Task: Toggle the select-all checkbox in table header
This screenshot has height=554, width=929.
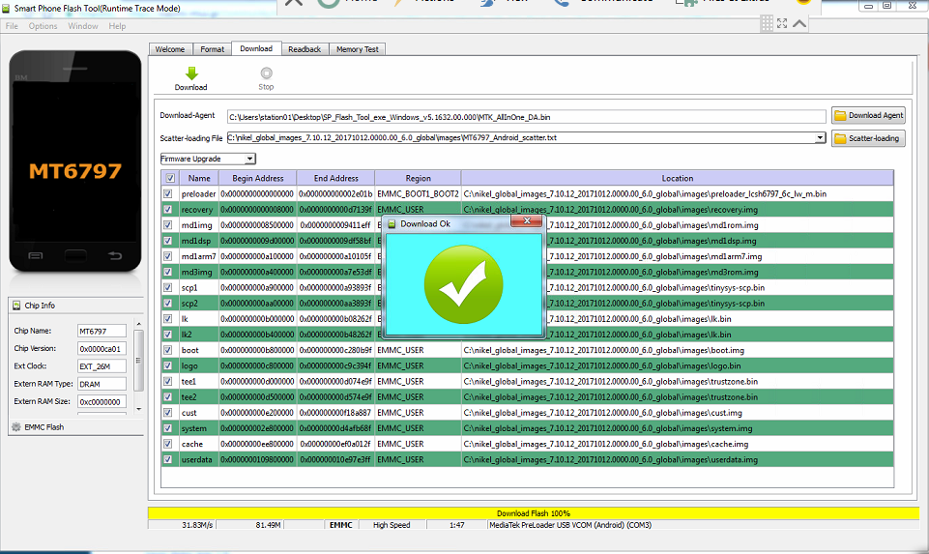Action: pyautogui.click(x=170, y=178)
